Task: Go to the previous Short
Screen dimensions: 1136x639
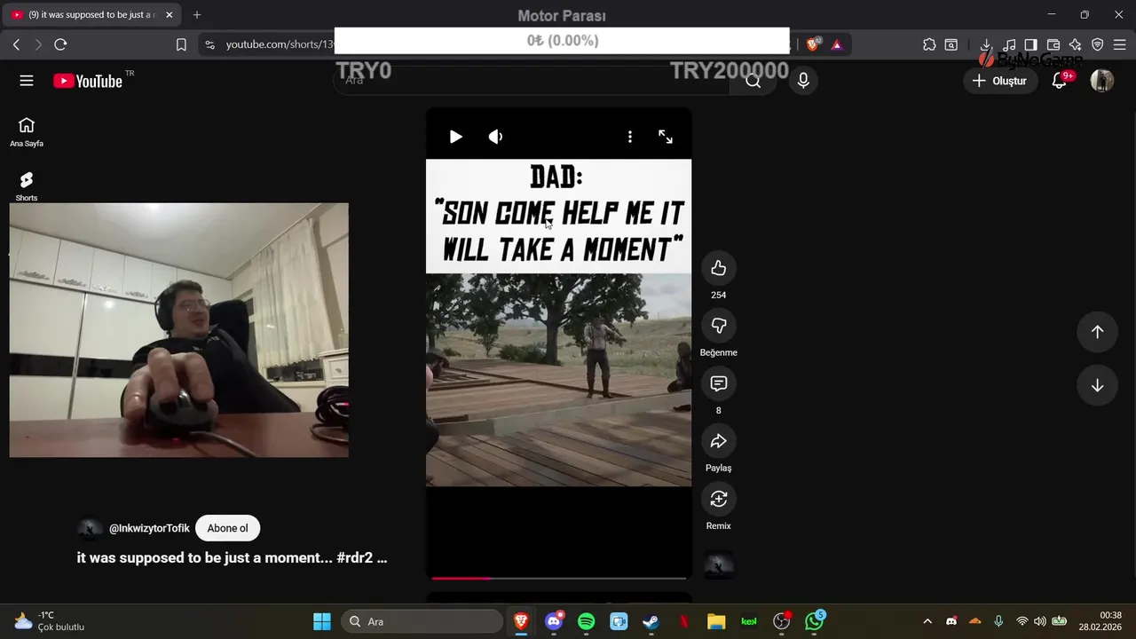Action: tap(1097, 331)
